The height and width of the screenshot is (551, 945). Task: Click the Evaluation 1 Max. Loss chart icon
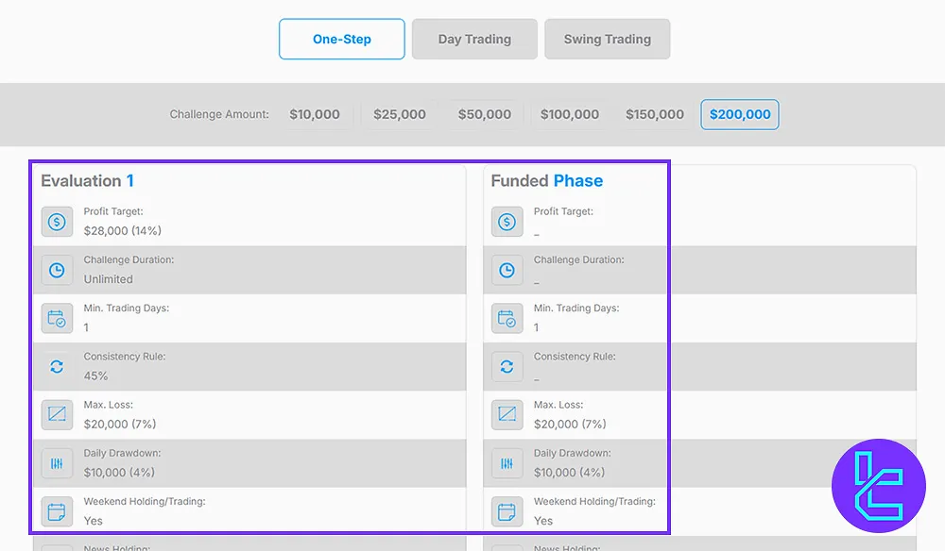point(57,414)
